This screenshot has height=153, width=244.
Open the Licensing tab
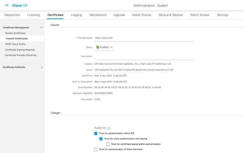click(33, 15)
